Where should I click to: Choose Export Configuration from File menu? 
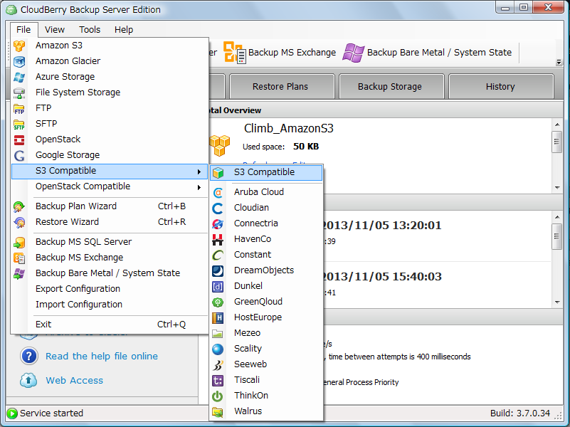click(x=110, y=289)
